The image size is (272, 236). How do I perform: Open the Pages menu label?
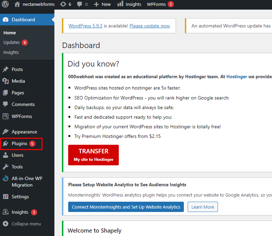18,93
